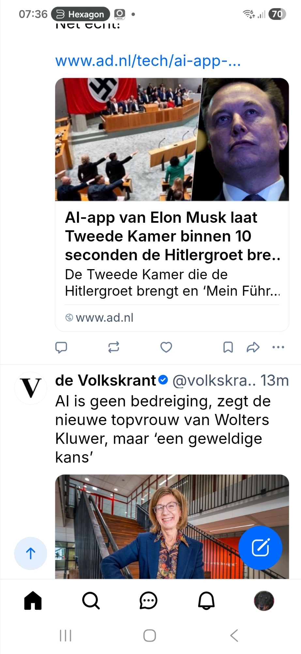Viewport: 301px width, 654px height.
Task: Open the Chat messages tab
Action: pyautogui.click(x=148, y=601)
